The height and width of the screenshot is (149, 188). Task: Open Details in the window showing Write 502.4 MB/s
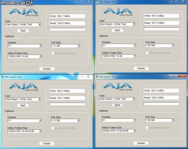141,143
